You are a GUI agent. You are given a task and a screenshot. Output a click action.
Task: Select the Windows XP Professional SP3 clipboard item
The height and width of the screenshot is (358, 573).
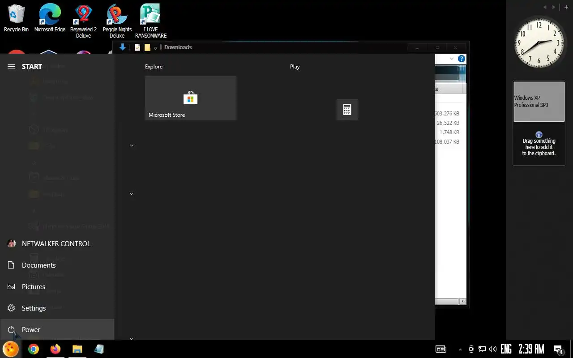point(539,102)
